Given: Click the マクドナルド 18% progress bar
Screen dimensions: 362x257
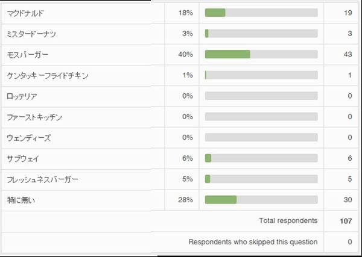Looking at the screenshot, I should pyautogui.click(x=261, y=13).
